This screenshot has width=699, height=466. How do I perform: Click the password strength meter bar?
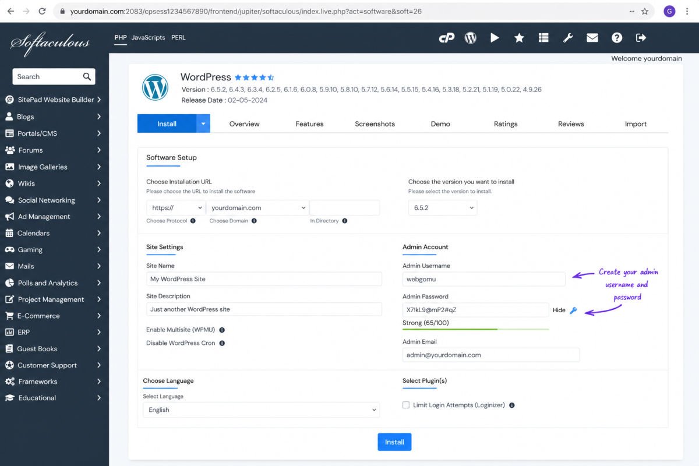tap(475, 329)
